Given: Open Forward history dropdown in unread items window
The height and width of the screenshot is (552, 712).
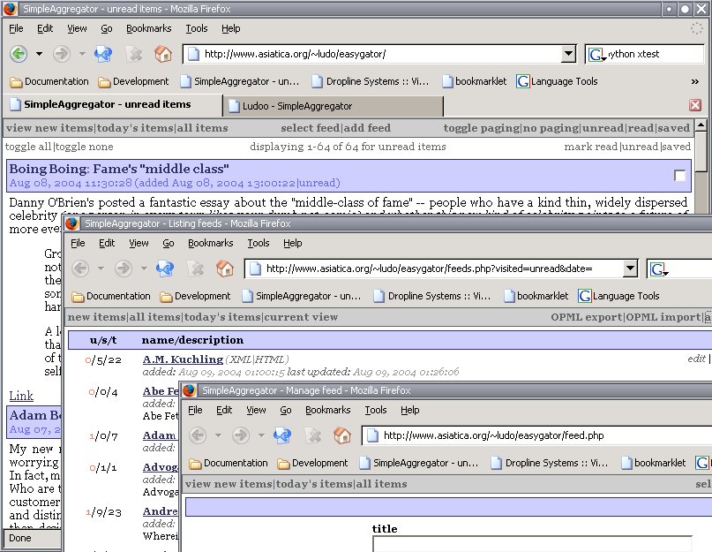Looking at the screenshot, I should pyautogui.click(x=82, y=54).
